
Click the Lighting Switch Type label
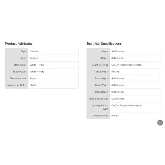99,107
